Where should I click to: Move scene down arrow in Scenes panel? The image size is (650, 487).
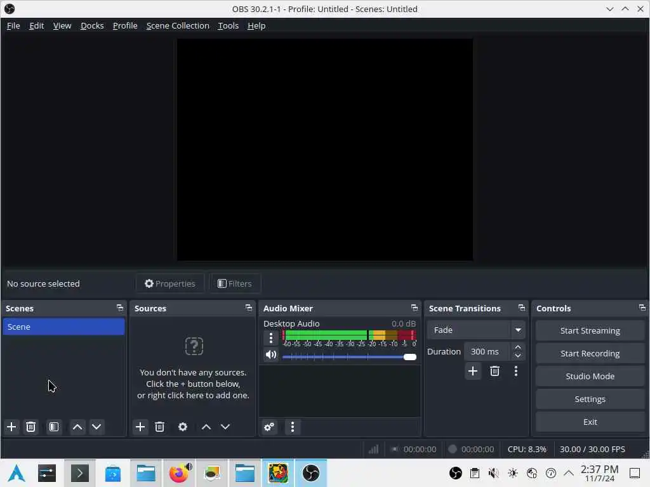[96, 427]
